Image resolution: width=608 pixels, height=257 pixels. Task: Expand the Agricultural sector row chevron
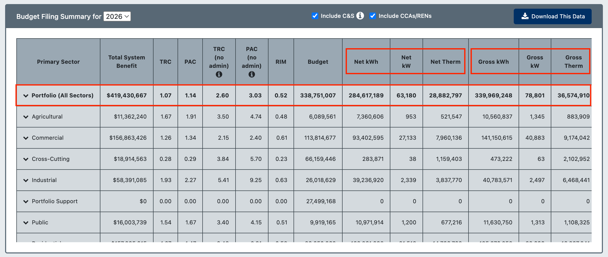(x=26, y=117)
